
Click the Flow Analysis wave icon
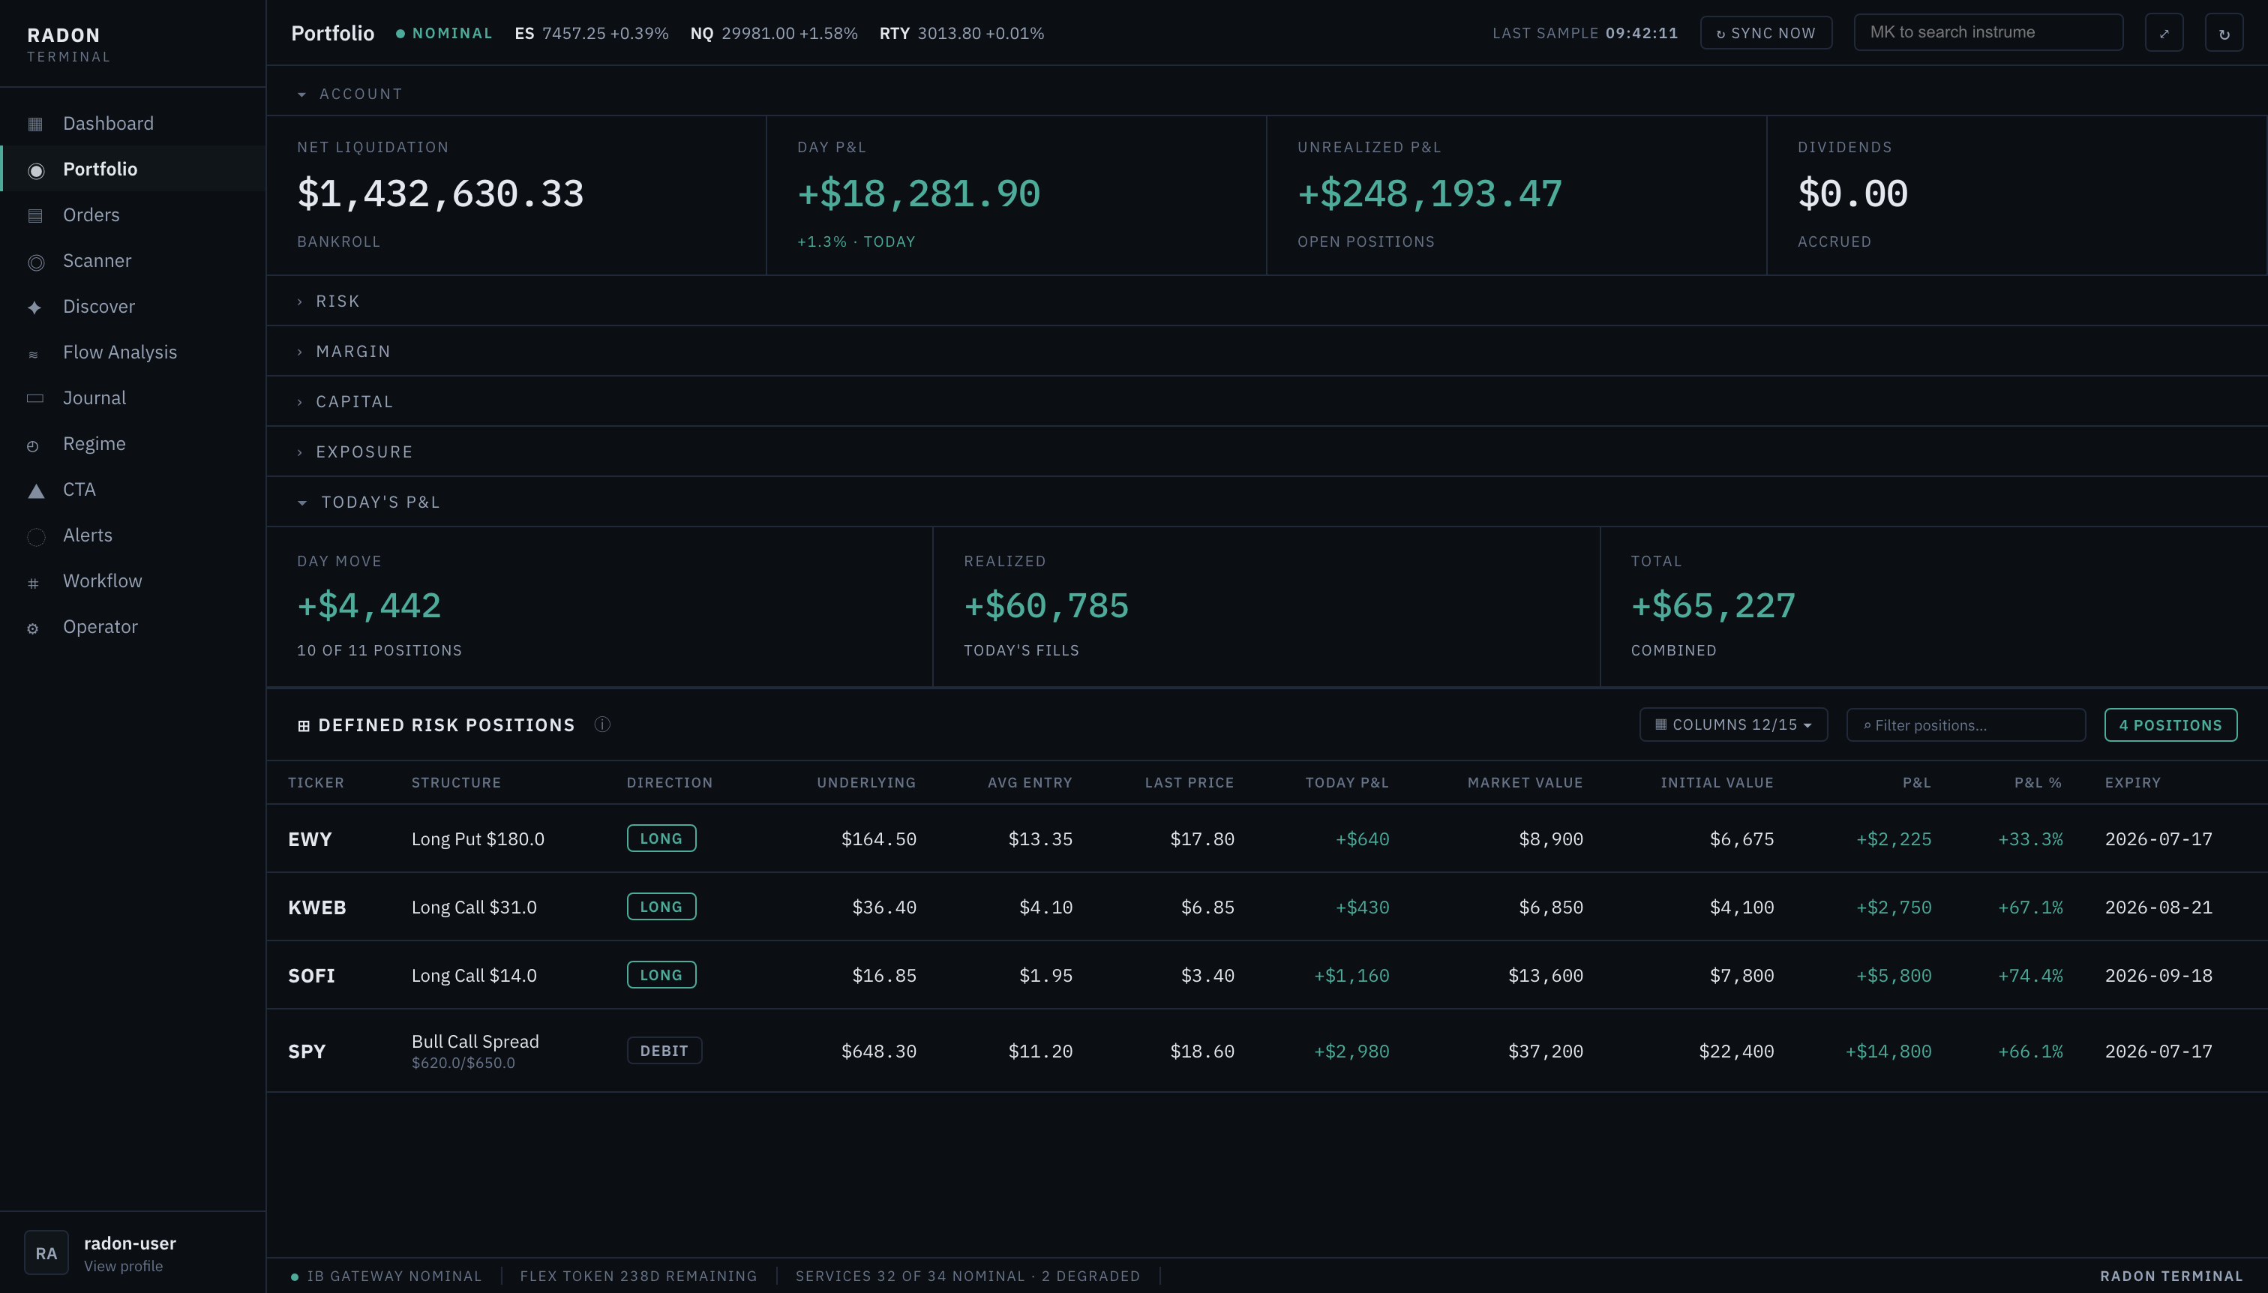[33, 354]
